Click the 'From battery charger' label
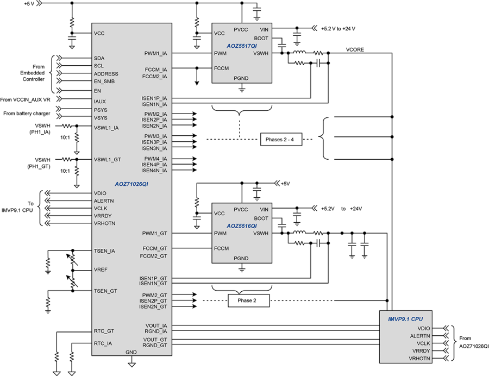This screenshot has height=376, width=489. 27,113
